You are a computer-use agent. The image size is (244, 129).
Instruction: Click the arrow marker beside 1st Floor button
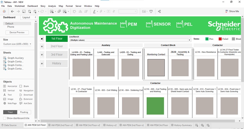click(x=42, y=39)
